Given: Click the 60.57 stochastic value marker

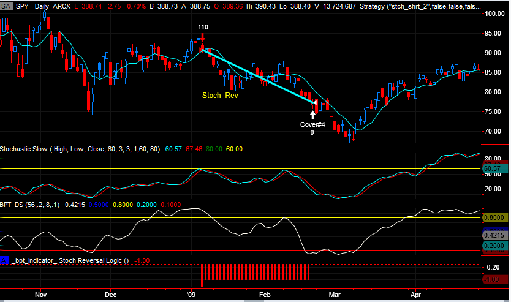Looking at the screenshot, I should [x=493, y=168].
